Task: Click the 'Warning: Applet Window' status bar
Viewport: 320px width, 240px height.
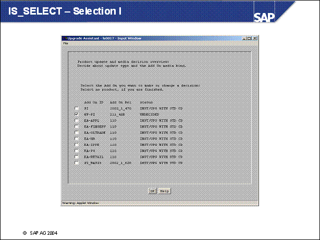Action: [83, 203]
